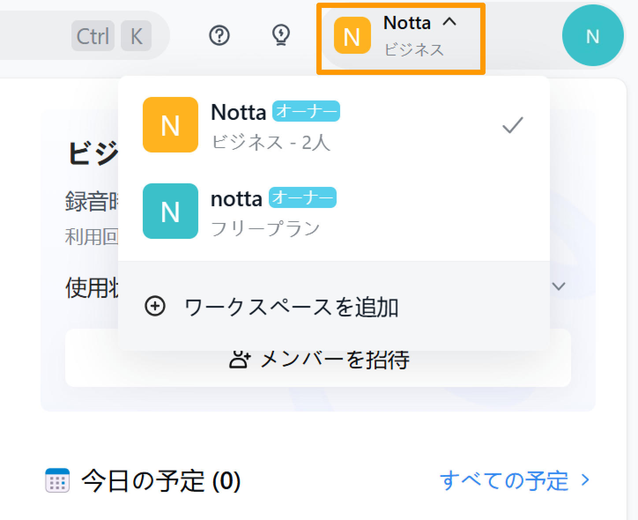Open the help question mark icon
638x520 pixels.
pos(219,36)
